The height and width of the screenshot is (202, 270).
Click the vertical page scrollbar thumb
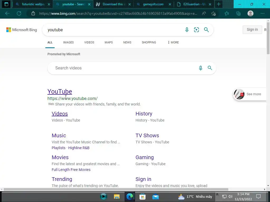click(x=268, y=38)
